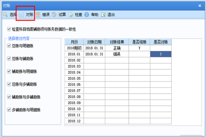Disable the 总账与多辅助账 option
This screenshot has height=137, width=206.
9,84
